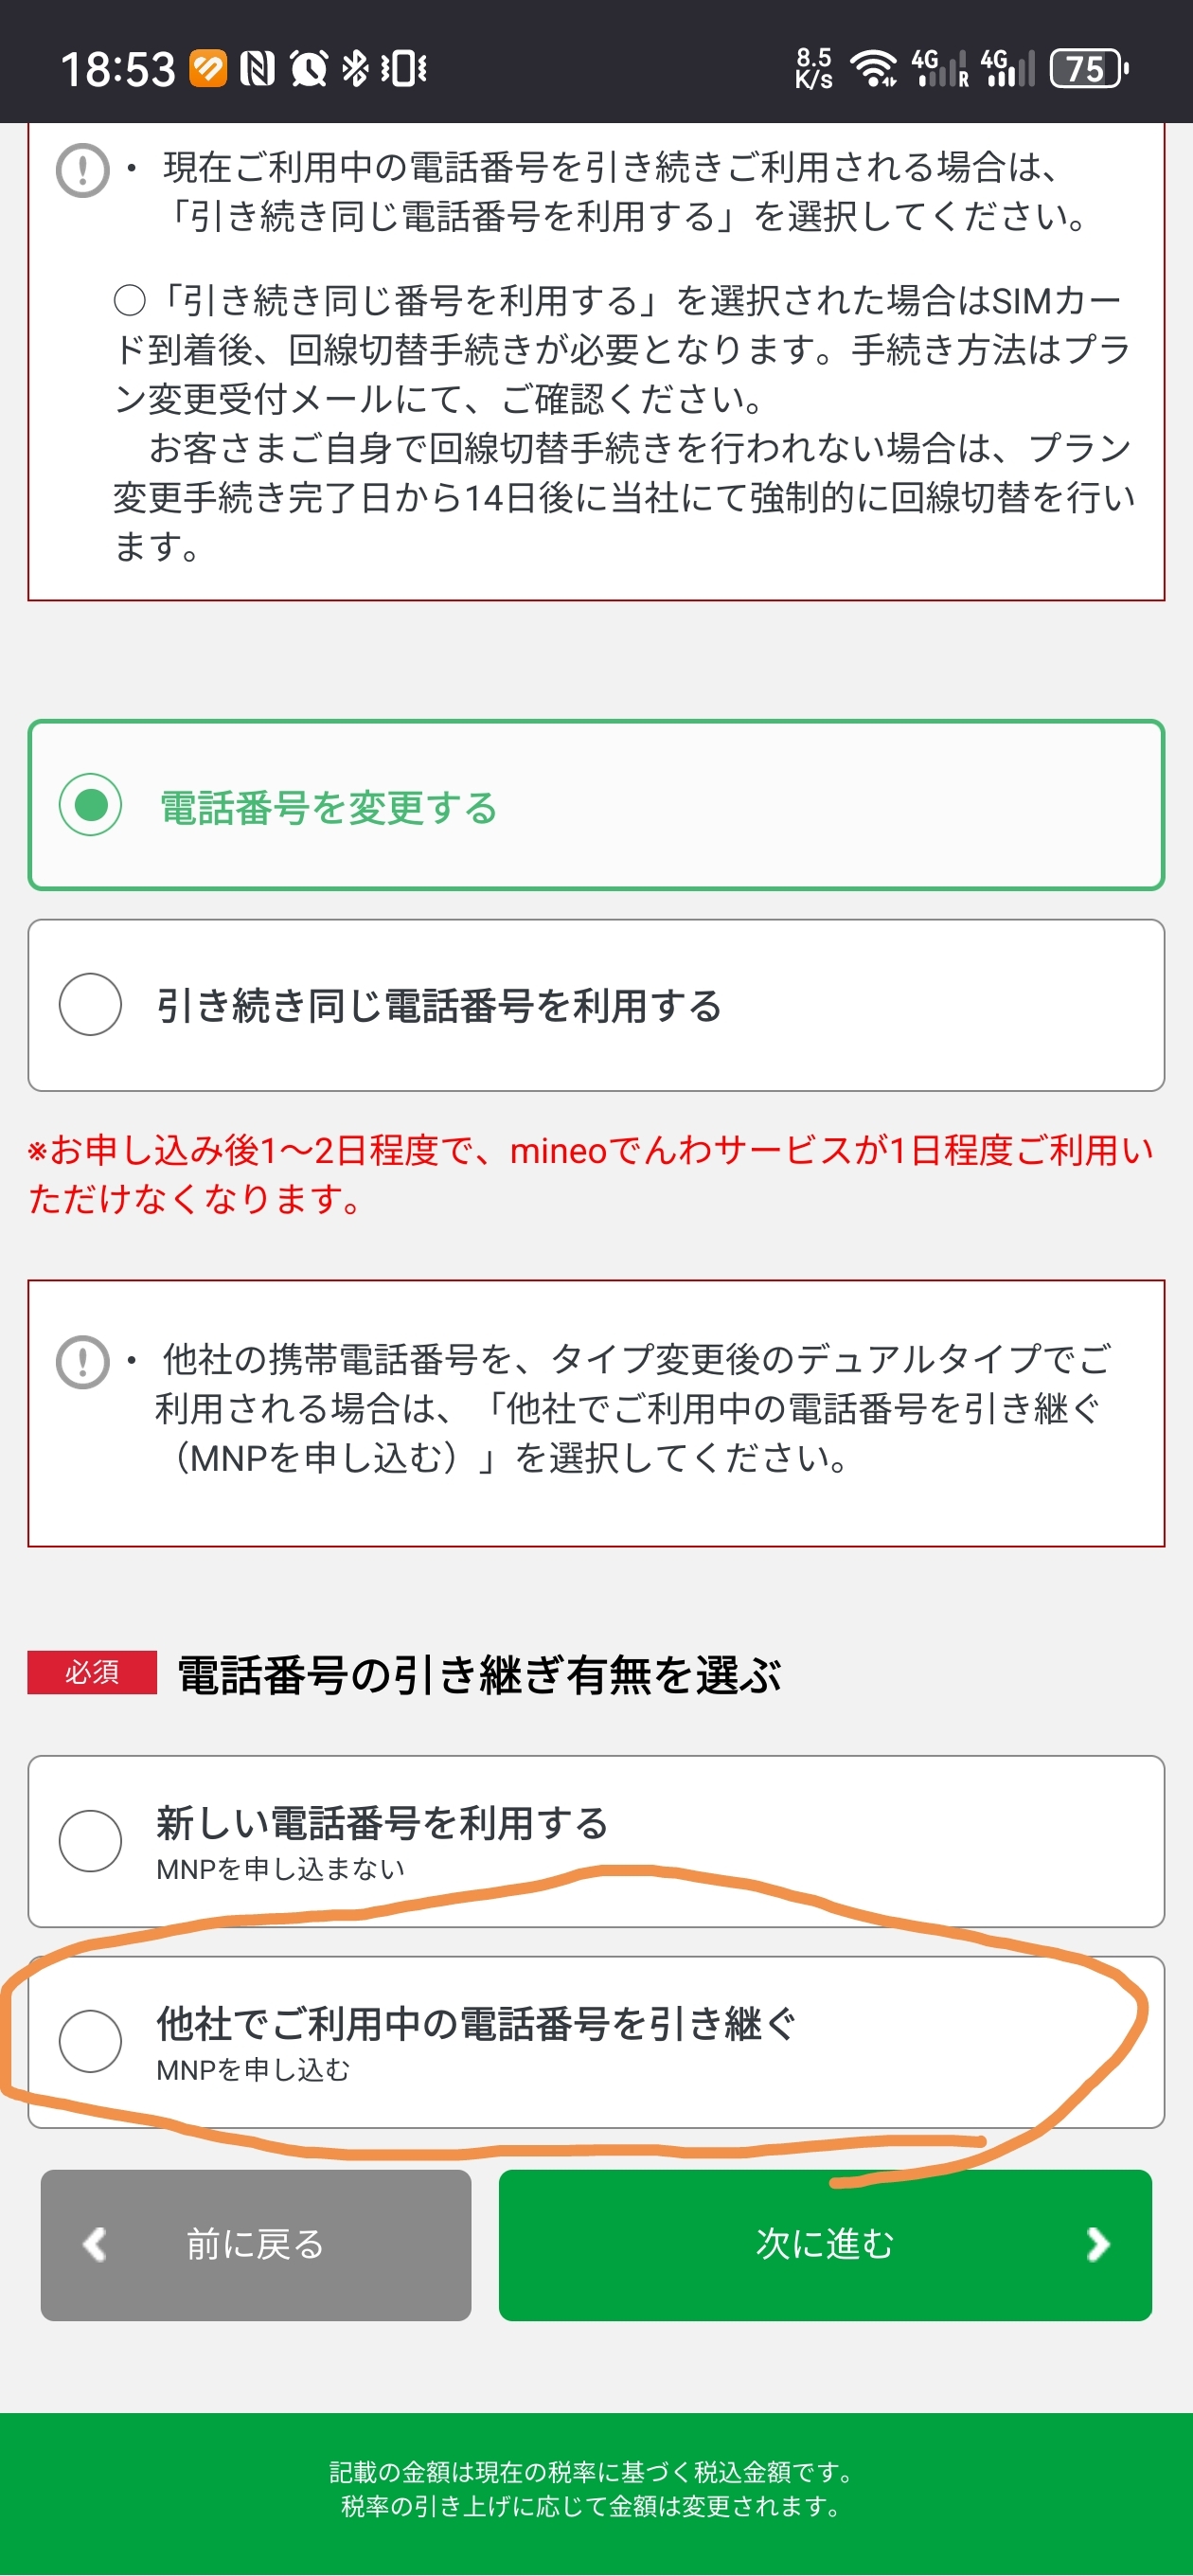Tap the battery level indicator showing 75
The height and width of the screenshot is (2576, 1193).
[x=1088, y=68]
